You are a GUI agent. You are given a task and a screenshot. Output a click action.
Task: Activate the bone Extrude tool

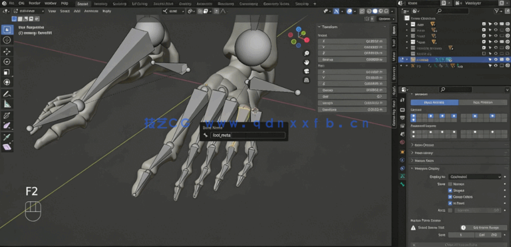(7, 136)
